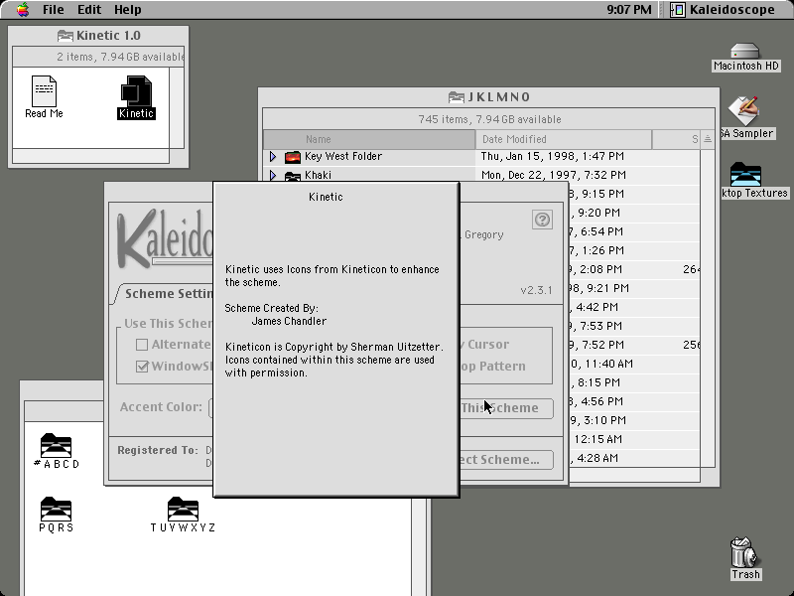Sort the list by Date Modified header

(x=564, y=139)
